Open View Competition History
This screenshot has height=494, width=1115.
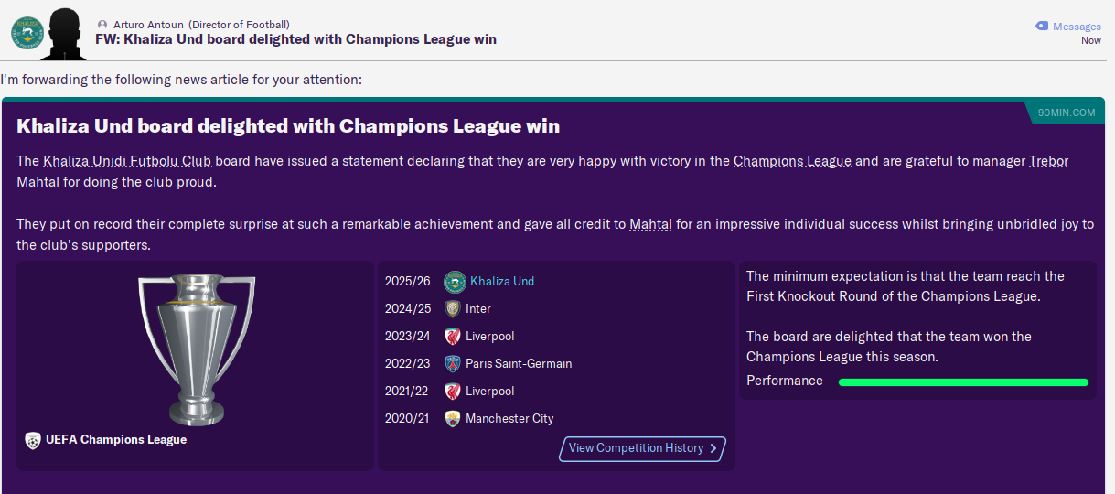coord(642,448)
